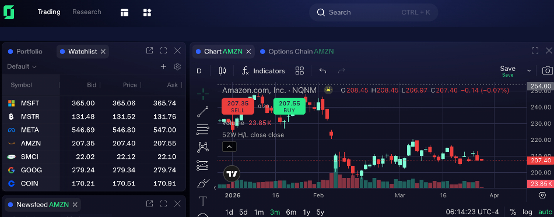Open the watchlist settings gear
This screenshot has width=554, height=217.
coord(177,66)
